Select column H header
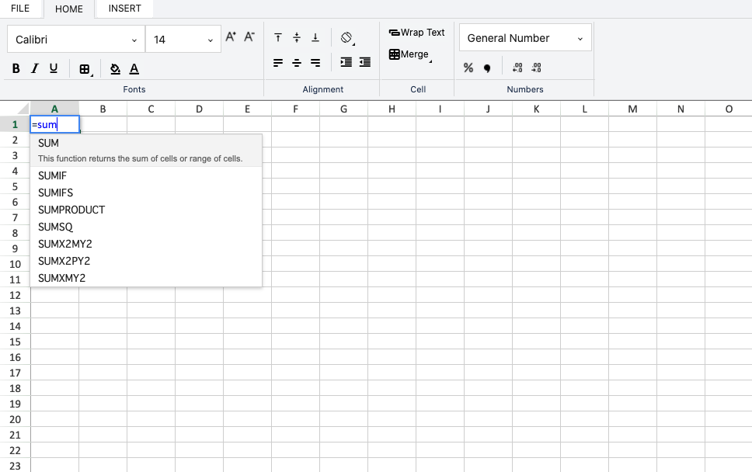The width and height of the screenshot is (752, 472). point(392,109)
